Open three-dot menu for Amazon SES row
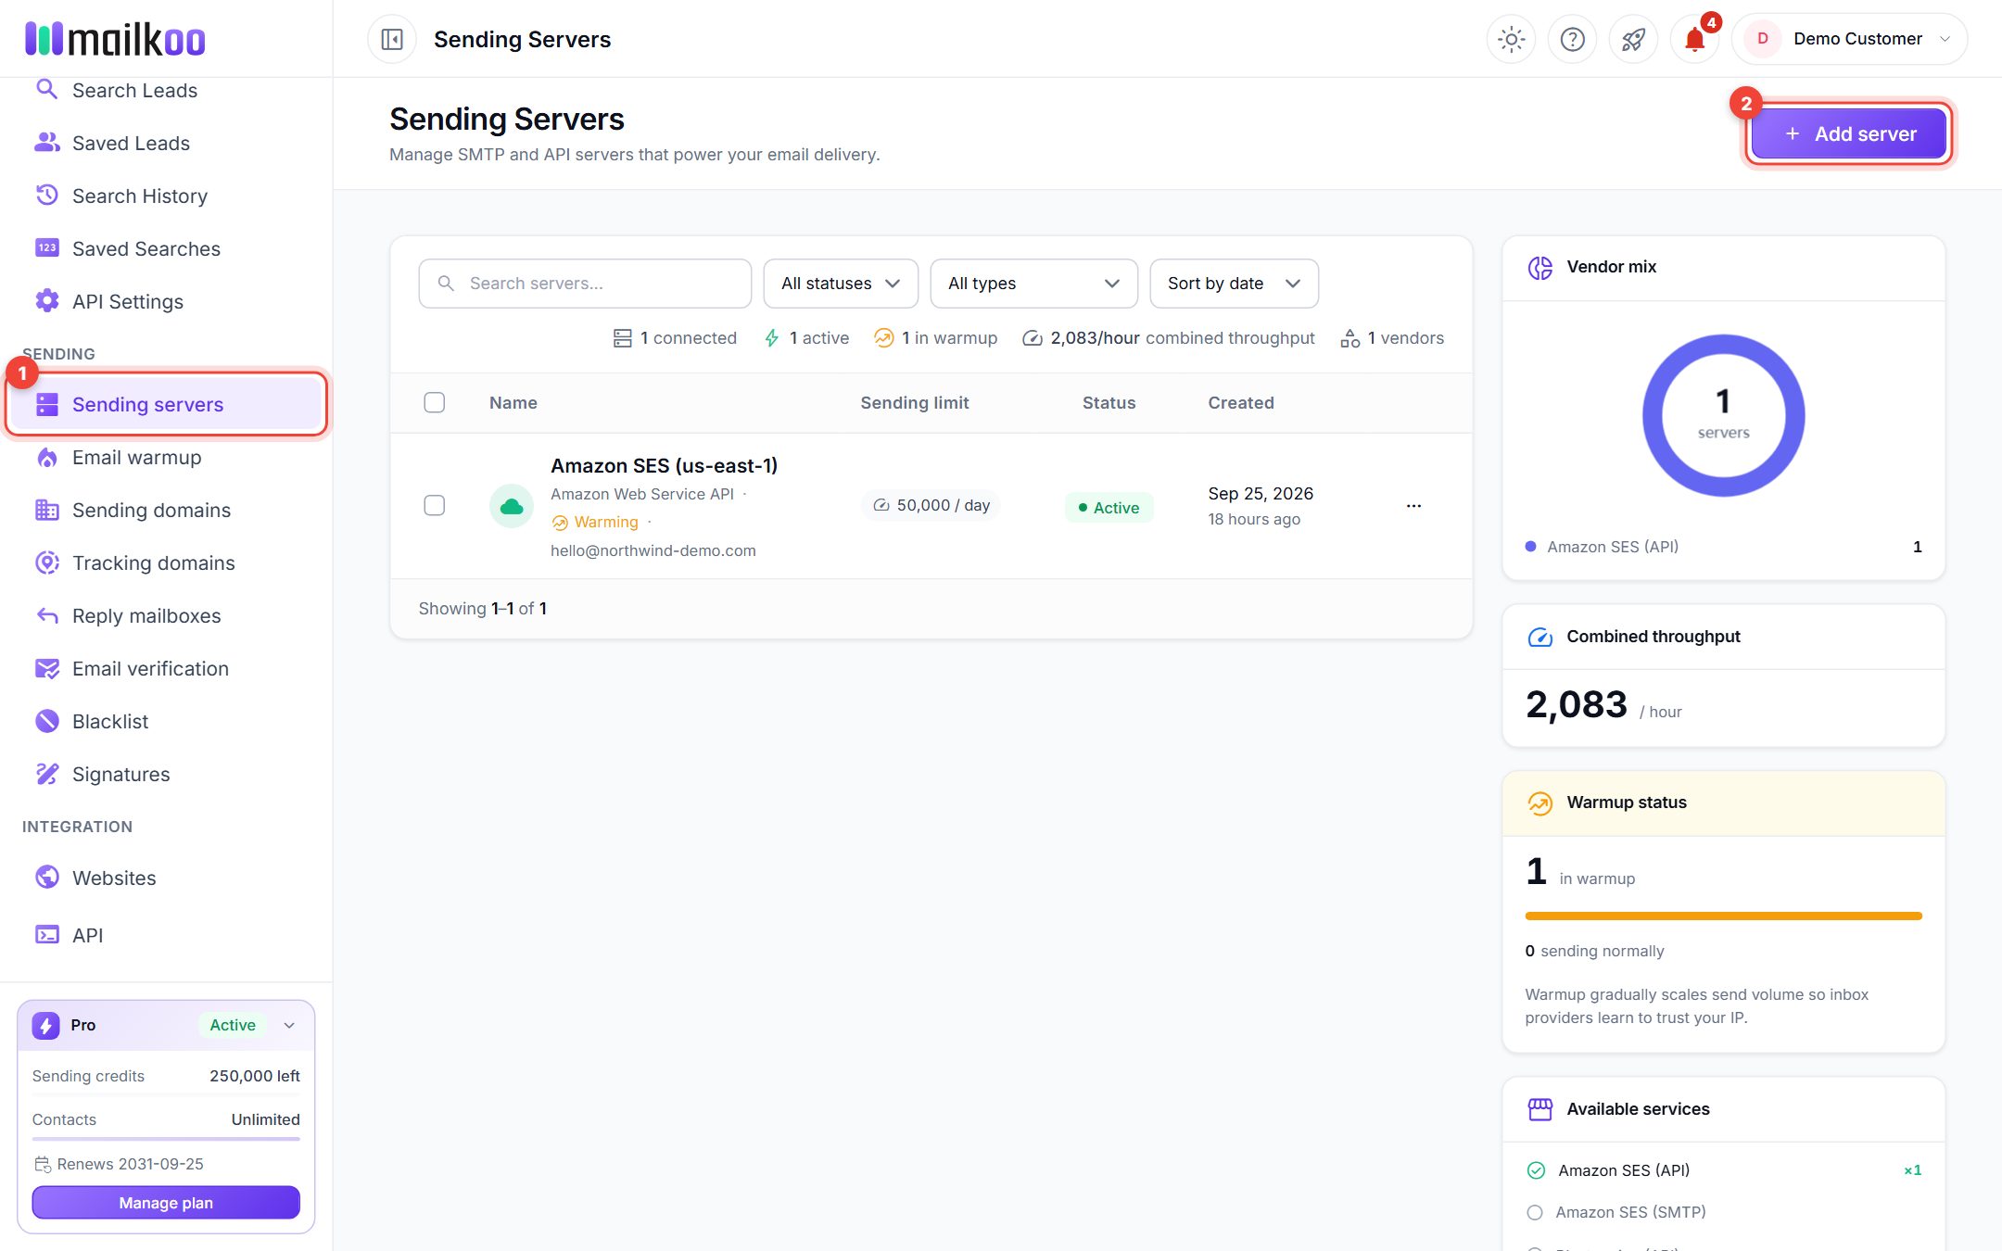2002x1251 pixels. click(1413, 506)
